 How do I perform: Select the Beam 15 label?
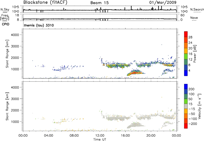[x=99, y=3]
